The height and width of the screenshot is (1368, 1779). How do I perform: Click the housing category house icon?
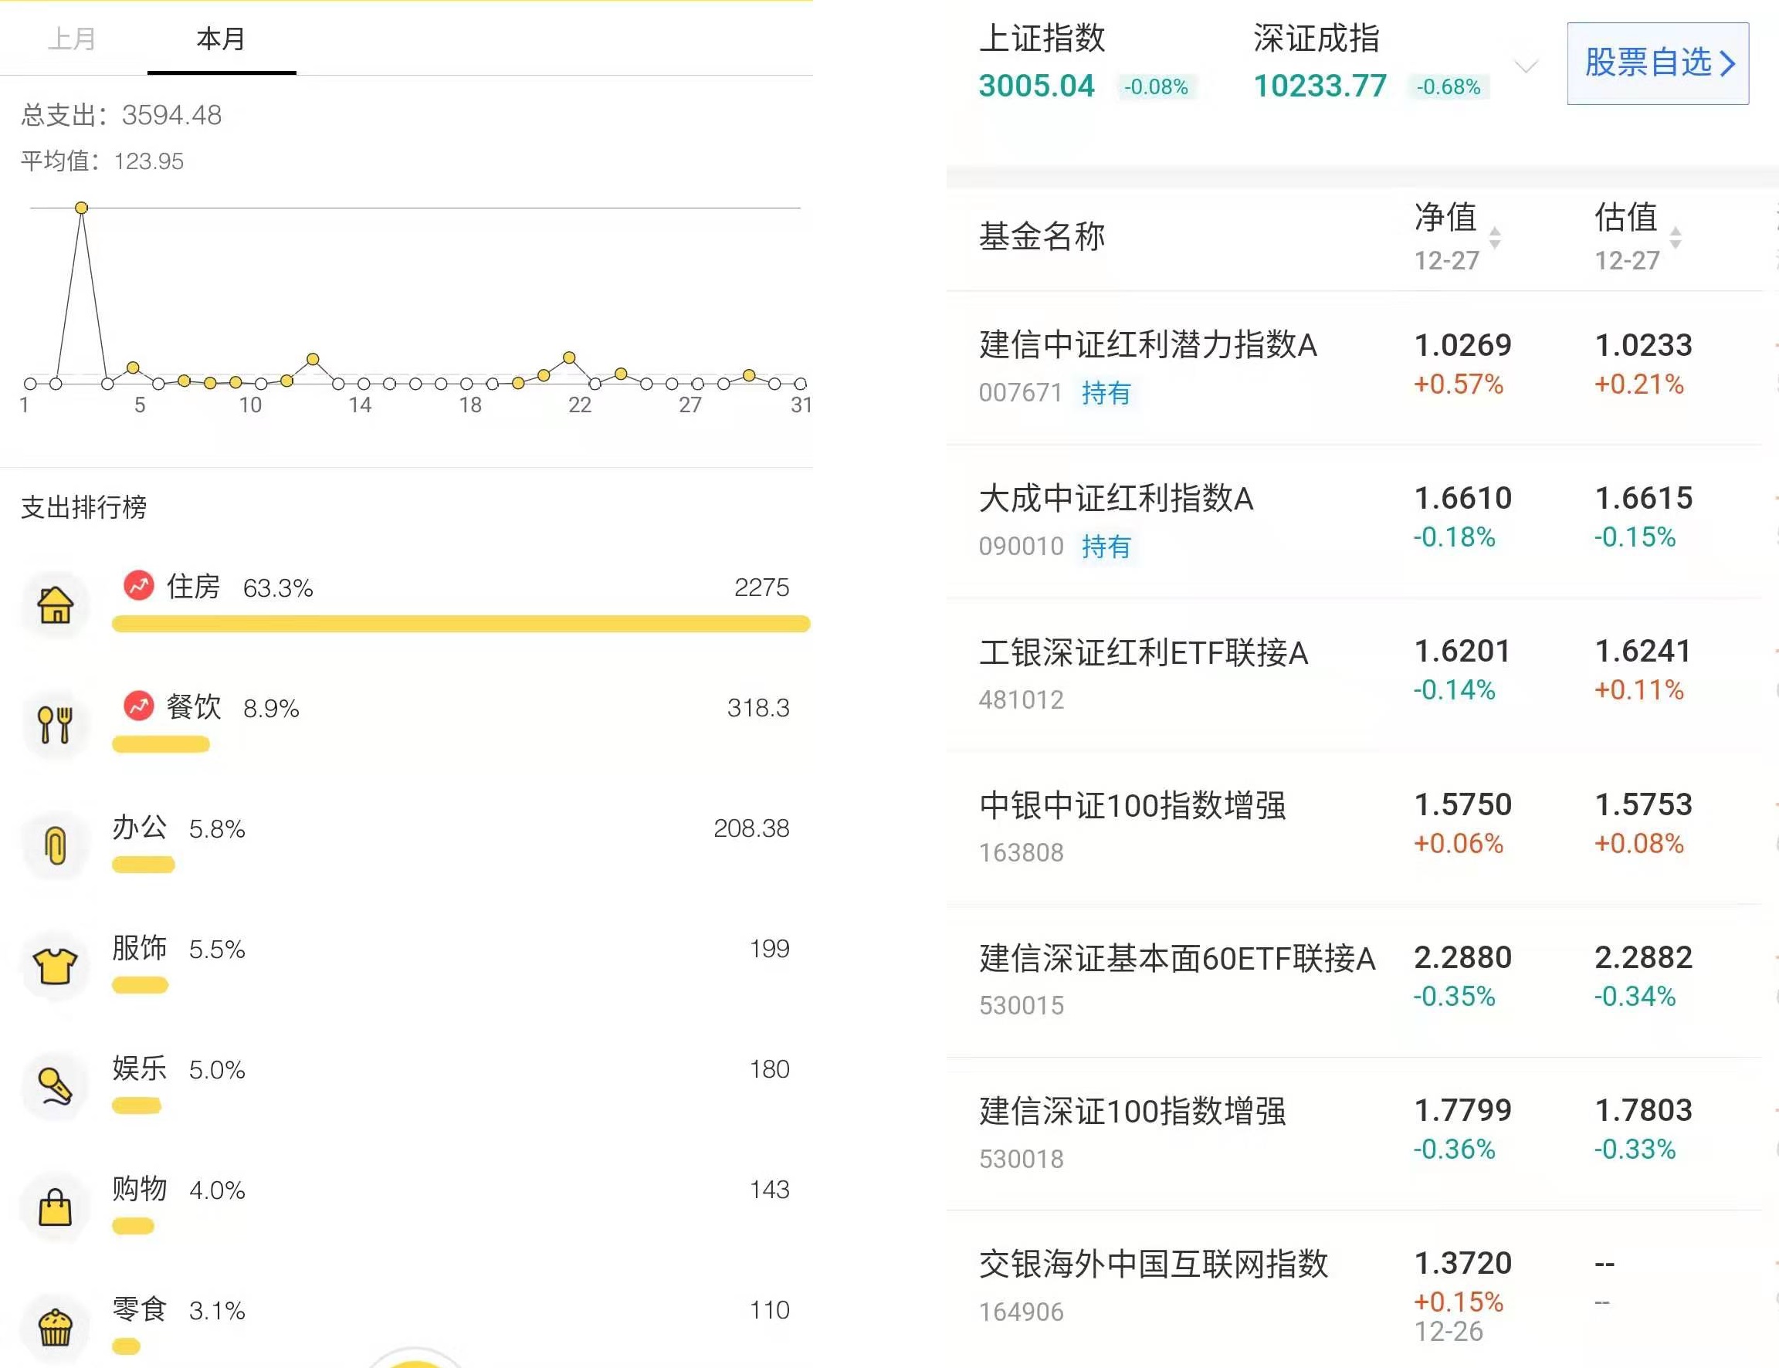pyautogui.click(x=56, y=605)
